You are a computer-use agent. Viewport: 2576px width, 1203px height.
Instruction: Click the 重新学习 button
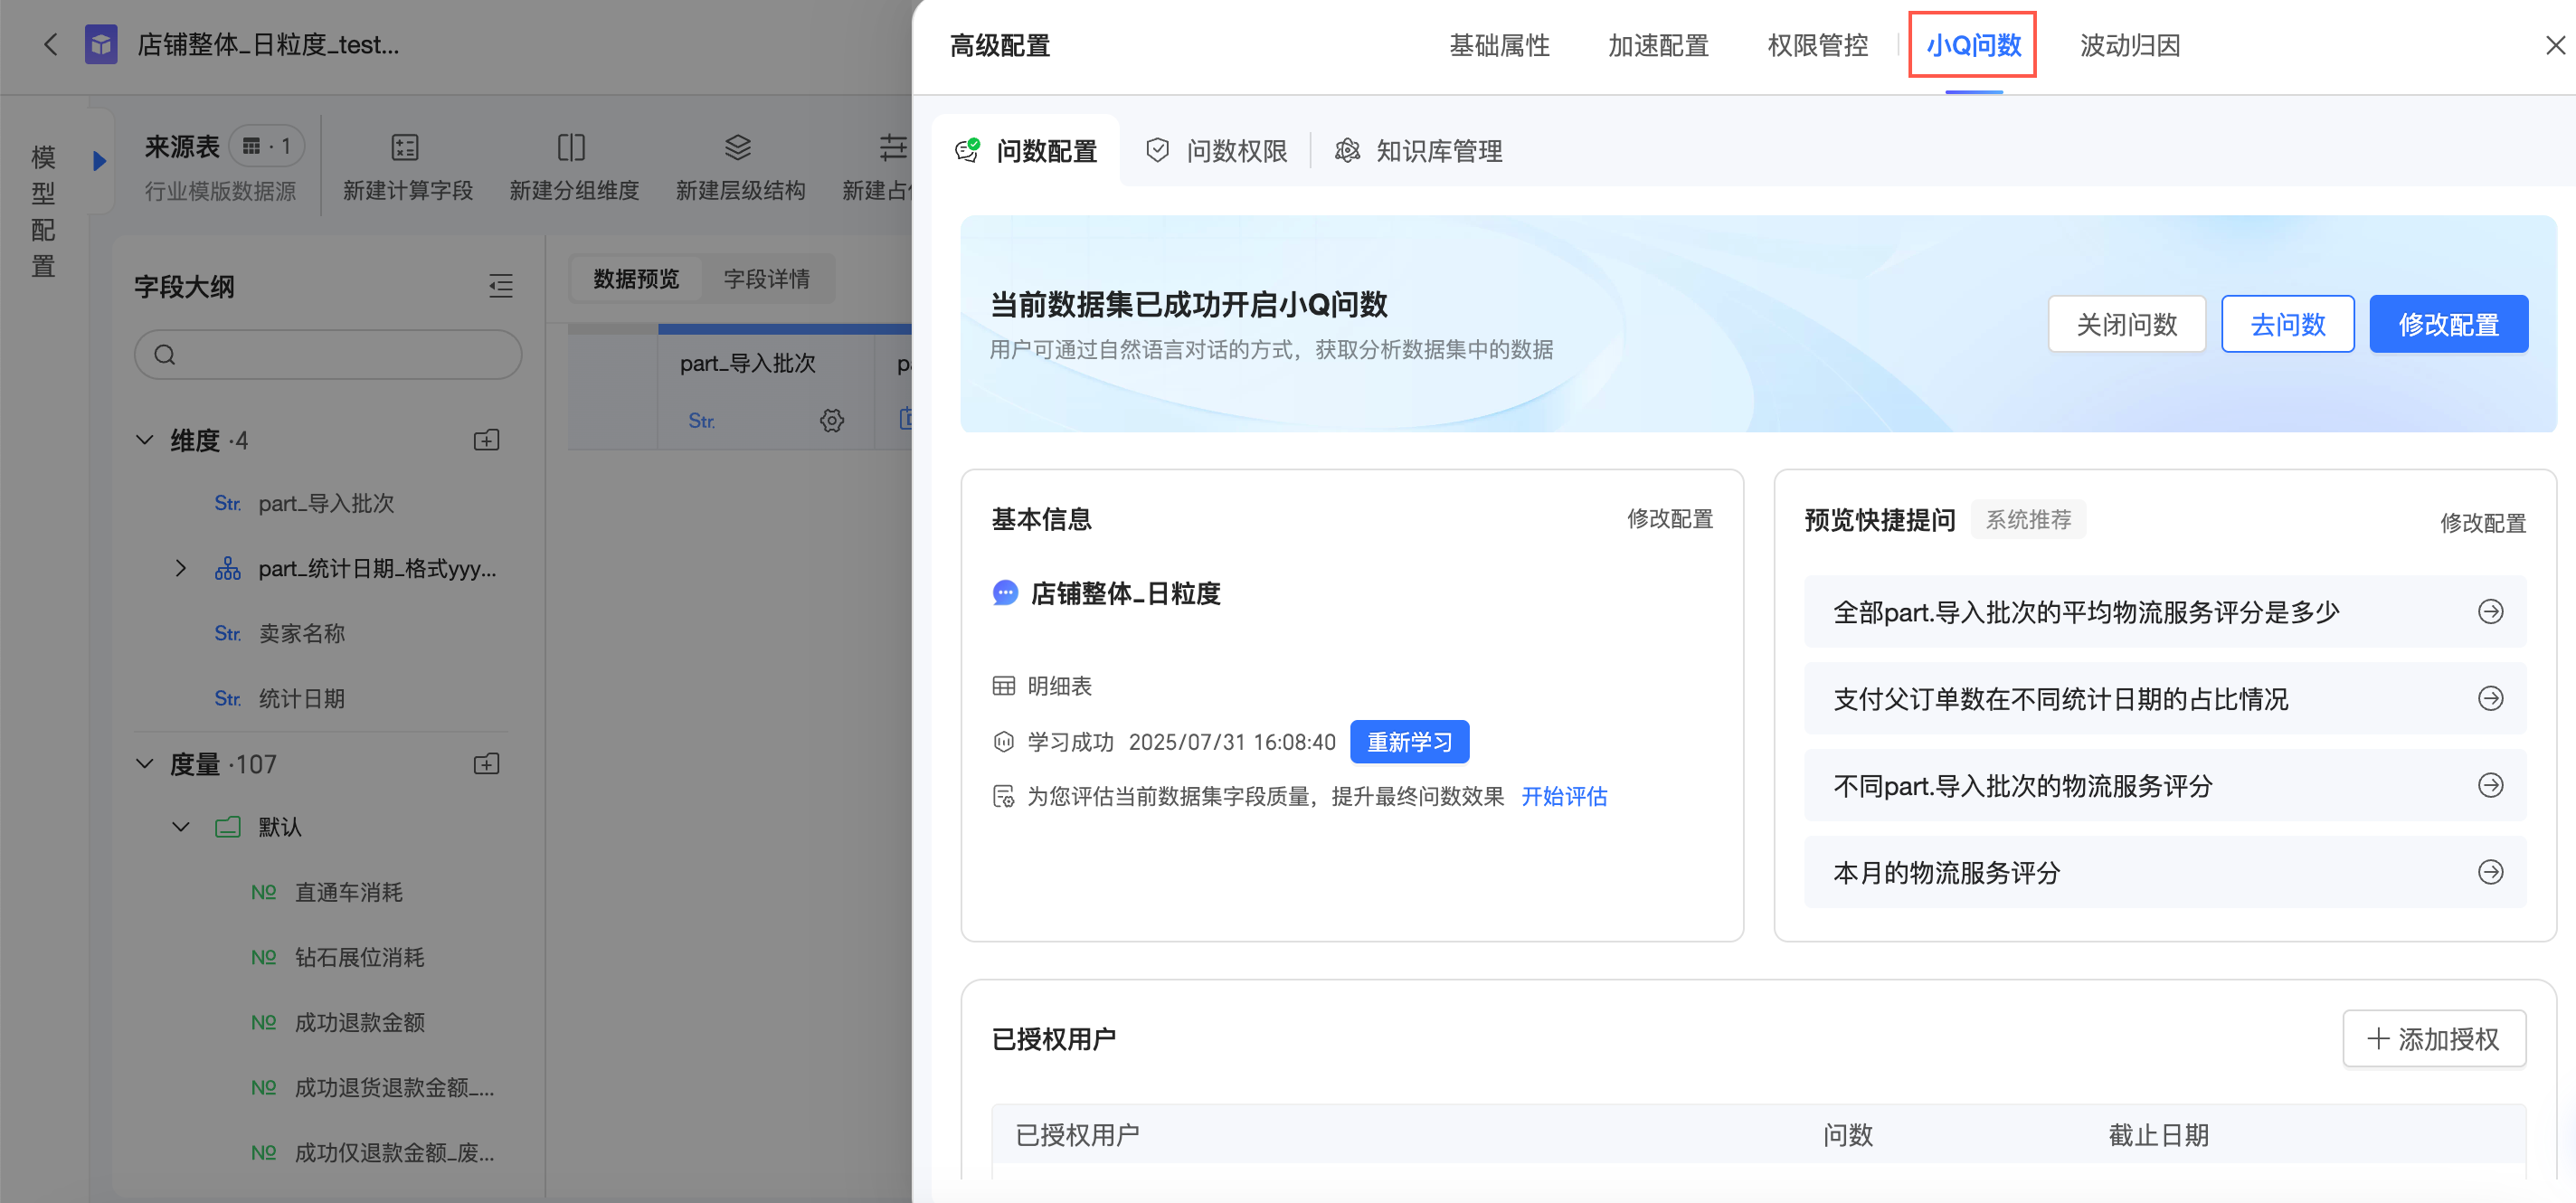(x=1408, y=742)
